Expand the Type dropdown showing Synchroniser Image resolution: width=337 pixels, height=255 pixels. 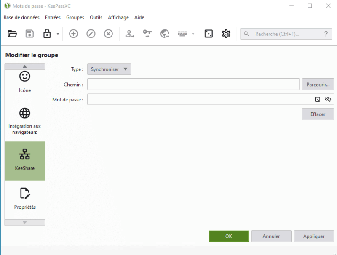109,69
